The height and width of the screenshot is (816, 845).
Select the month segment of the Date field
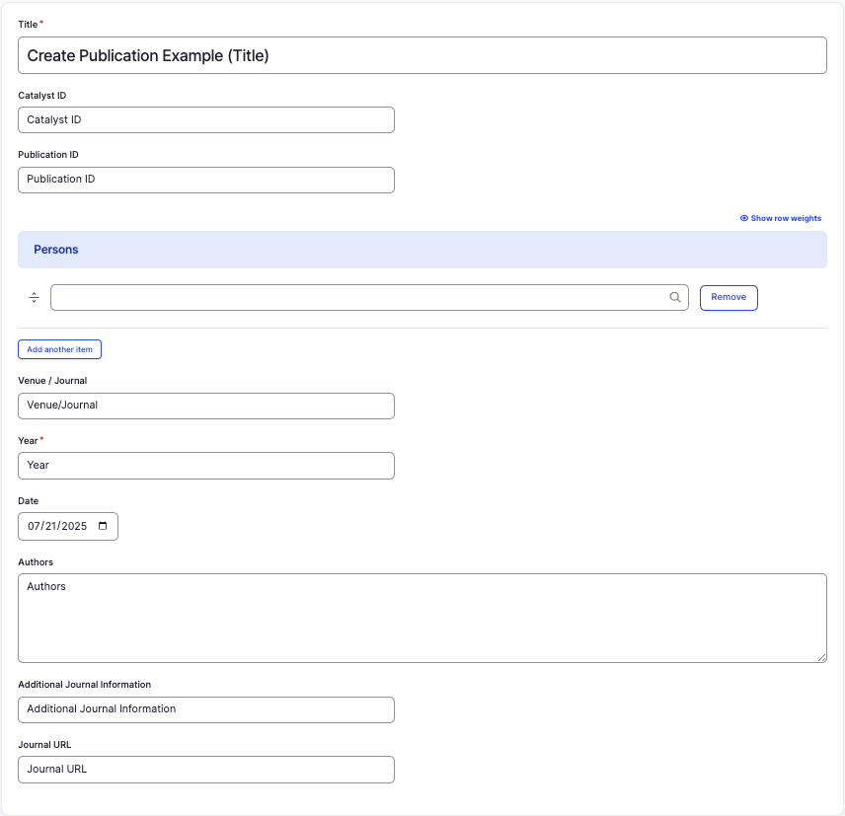(x=34, y=526)
